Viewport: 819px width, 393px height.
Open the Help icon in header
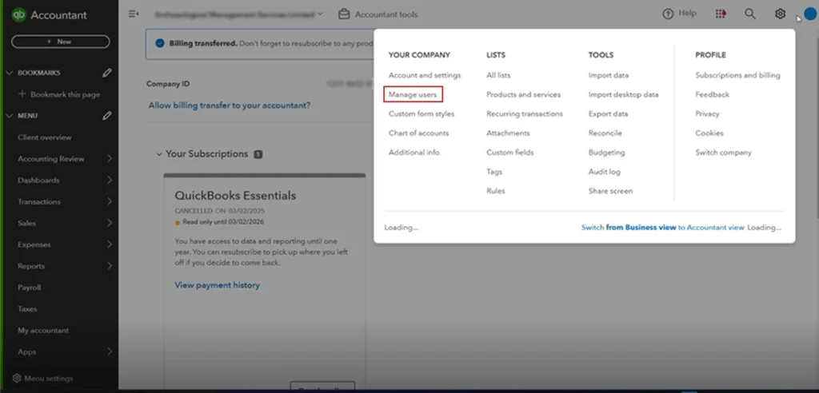click(680, 14)
